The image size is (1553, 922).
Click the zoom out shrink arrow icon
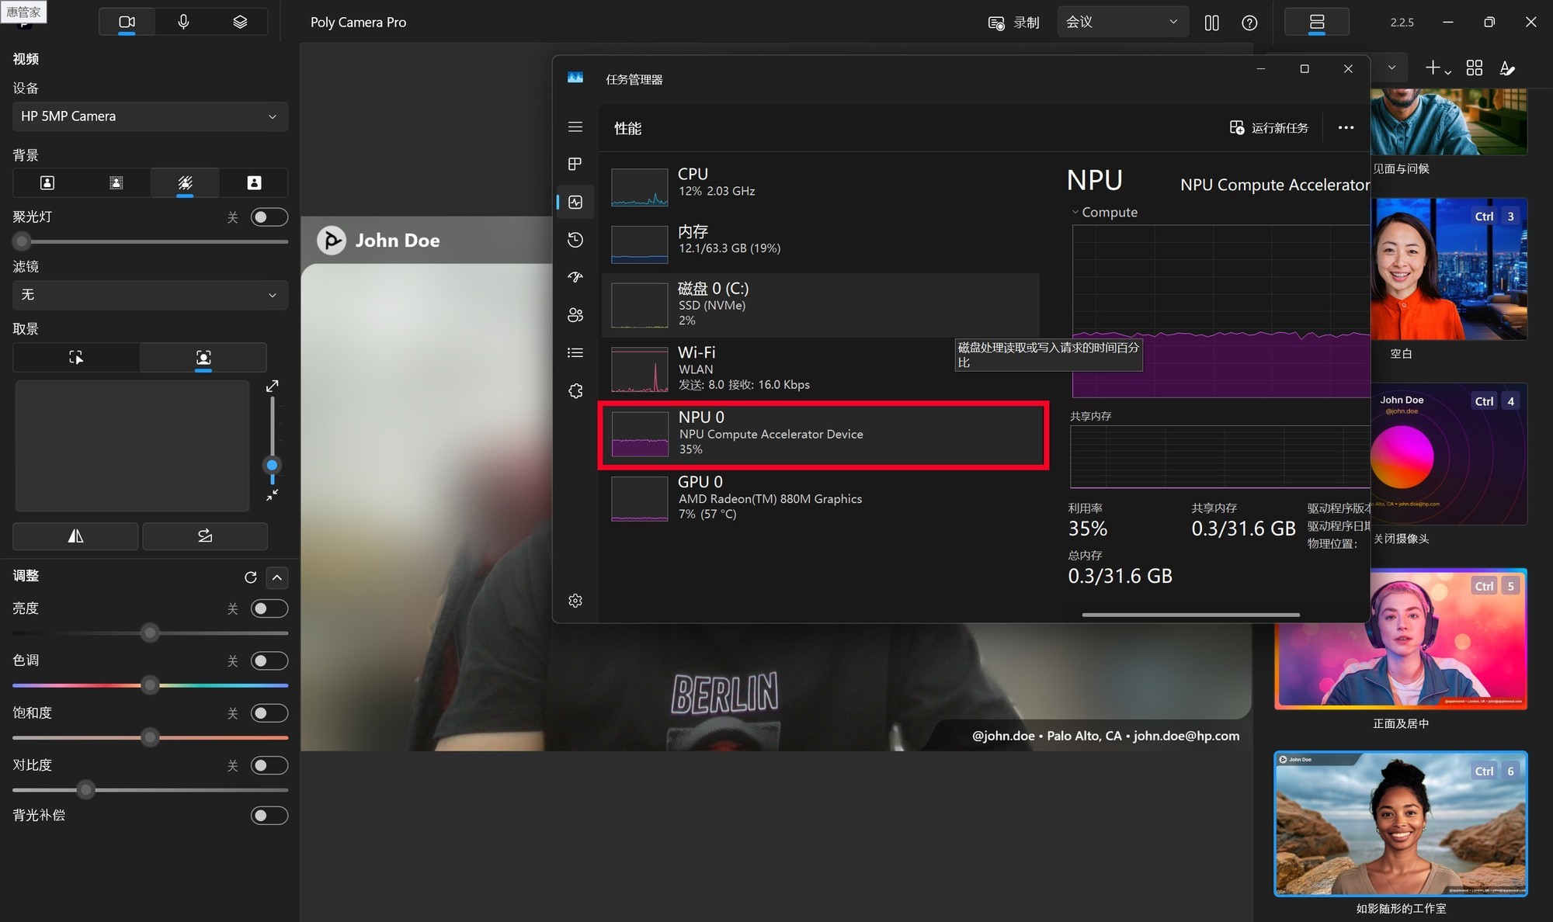pyautogui.click(x=273, y=495)
